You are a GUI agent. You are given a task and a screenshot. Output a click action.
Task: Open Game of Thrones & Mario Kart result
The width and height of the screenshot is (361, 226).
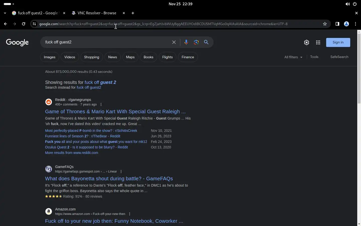pyautogui.click(x=115, y=111)
